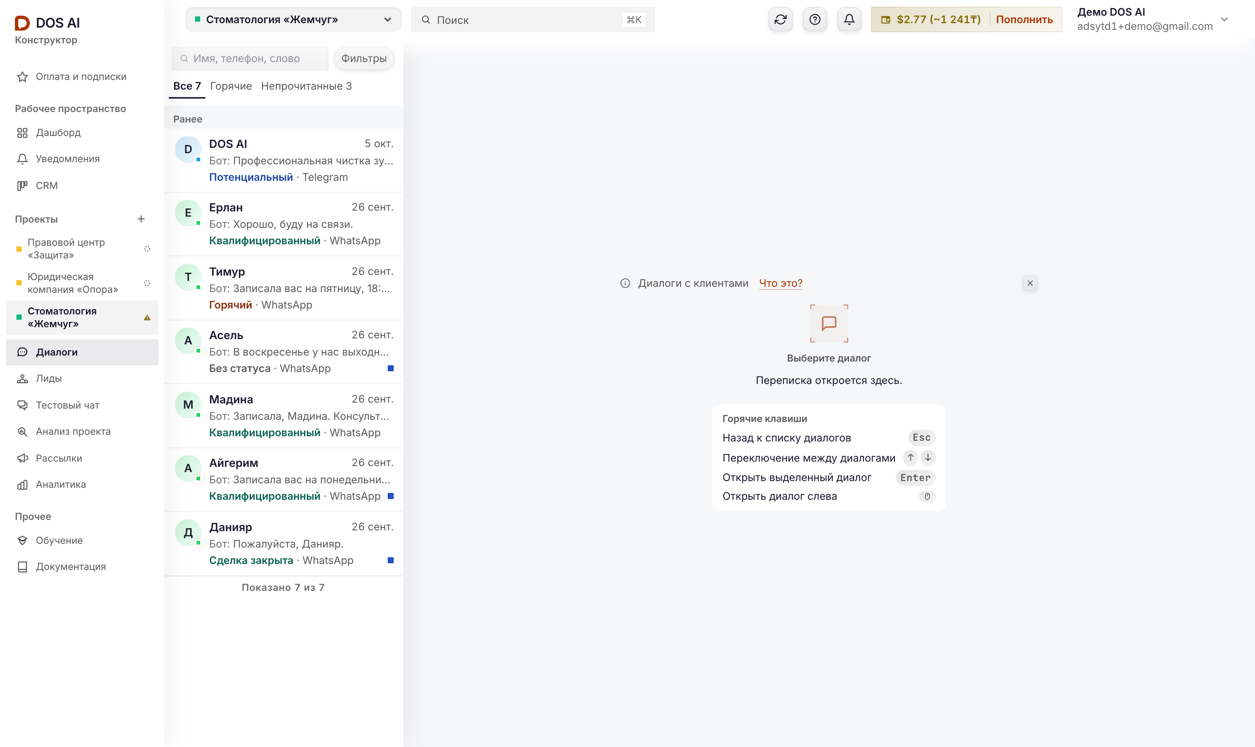Viewport: 1255px width, 747px height.
Task: Focus the Имя, телефон, слово search field
Action: point(250,58)
